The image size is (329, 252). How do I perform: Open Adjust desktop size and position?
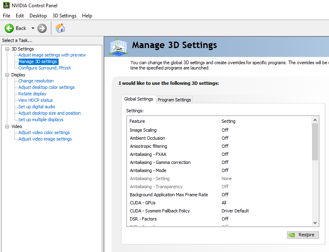point(49,113)
